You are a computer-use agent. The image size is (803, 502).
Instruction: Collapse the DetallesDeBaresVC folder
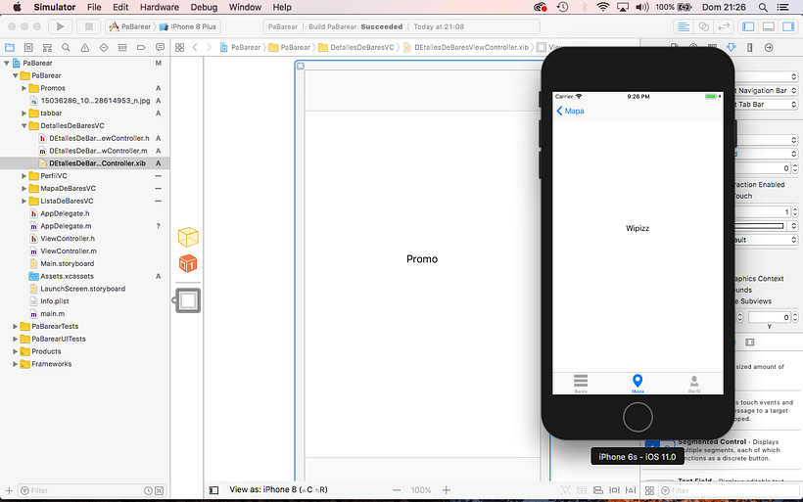24,126
